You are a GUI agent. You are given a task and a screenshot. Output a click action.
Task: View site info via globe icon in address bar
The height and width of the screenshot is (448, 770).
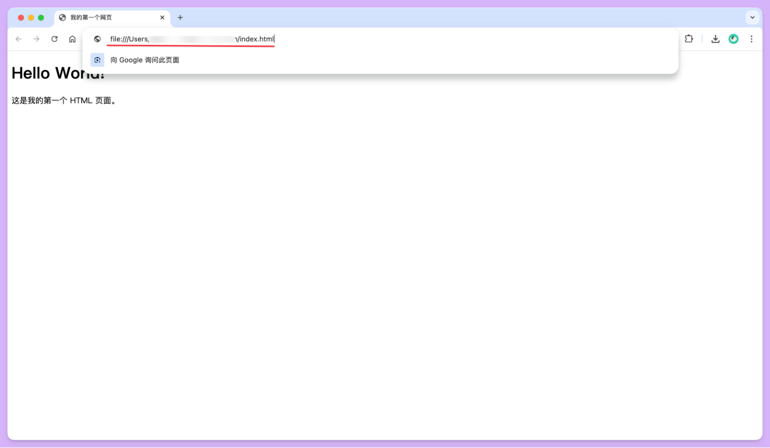click(98, 39)
